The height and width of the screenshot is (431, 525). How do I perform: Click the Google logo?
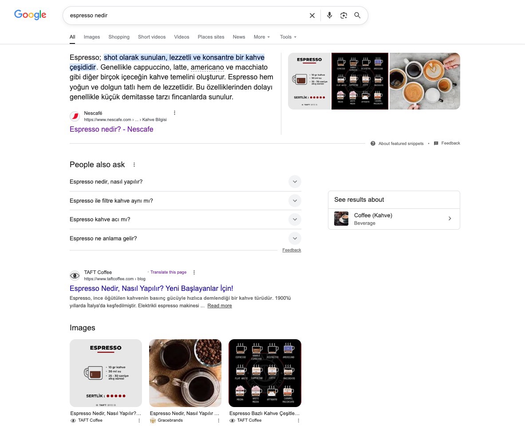point(30,15)
